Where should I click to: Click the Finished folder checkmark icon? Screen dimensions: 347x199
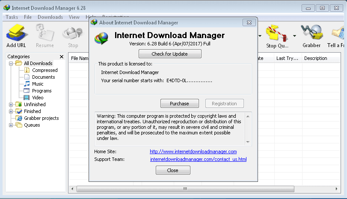pyautogui.click(x=19, y=111)
